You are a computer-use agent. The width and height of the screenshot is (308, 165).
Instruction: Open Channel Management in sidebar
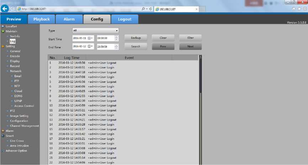[24, 126]
